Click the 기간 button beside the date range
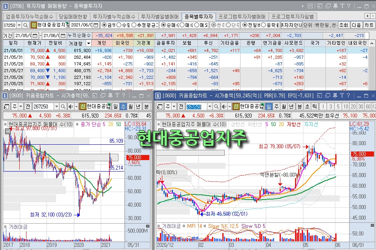Image resolution: width=376 pixels, height=250 pixels. click(8, 35)
